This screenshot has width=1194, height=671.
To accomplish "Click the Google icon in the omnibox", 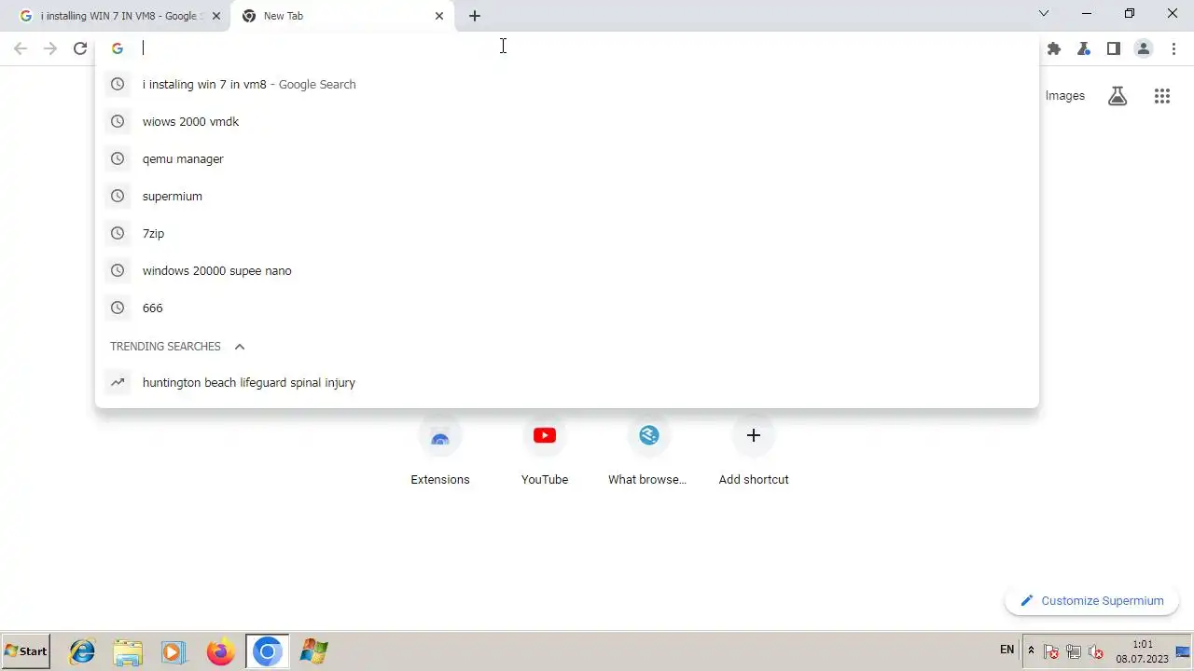I will coord(118,48).
